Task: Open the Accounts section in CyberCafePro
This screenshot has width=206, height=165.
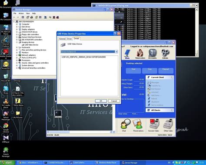Action: pos(153,54)
